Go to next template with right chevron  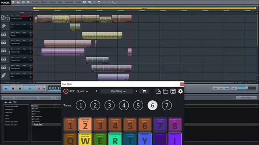[x=136, y=91]
